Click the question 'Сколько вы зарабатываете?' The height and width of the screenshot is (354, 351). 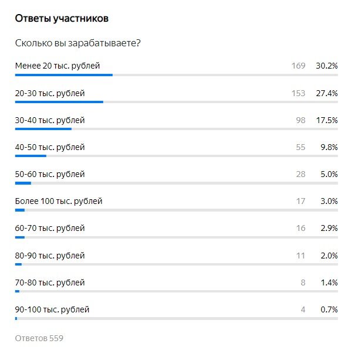[x=78, y=43]
